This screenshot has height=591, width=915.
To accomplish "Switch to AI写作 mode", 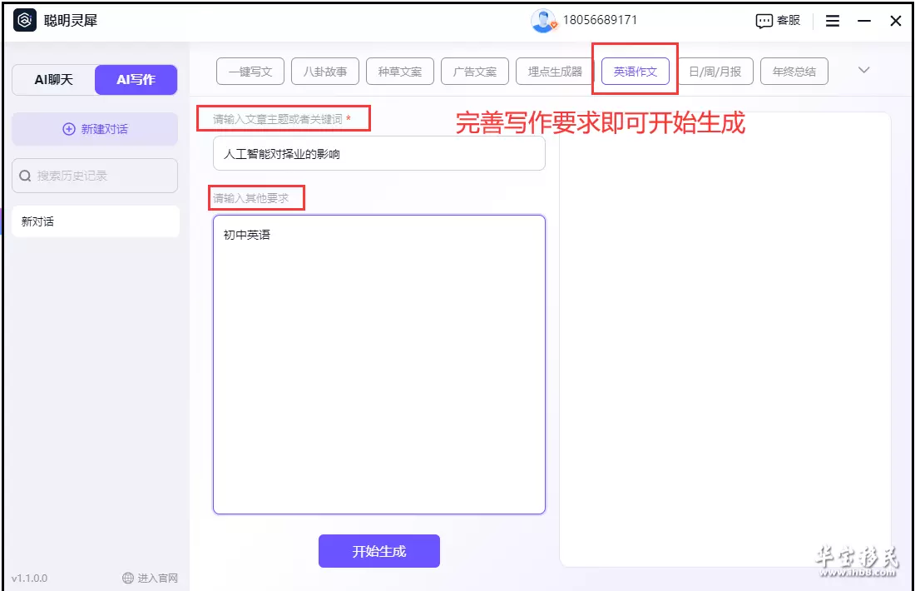I will pos(136,79).
